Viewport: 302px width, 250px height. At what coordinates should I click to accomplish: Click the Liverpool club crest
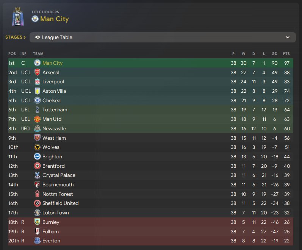[x=37, y=82]
